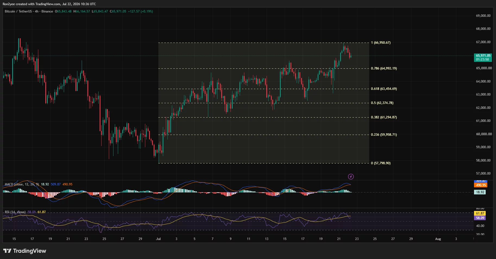The image size is (496, 259).
Task: Click the MACD (close, 12, 26, 9) indicator title
Action: 22,184
